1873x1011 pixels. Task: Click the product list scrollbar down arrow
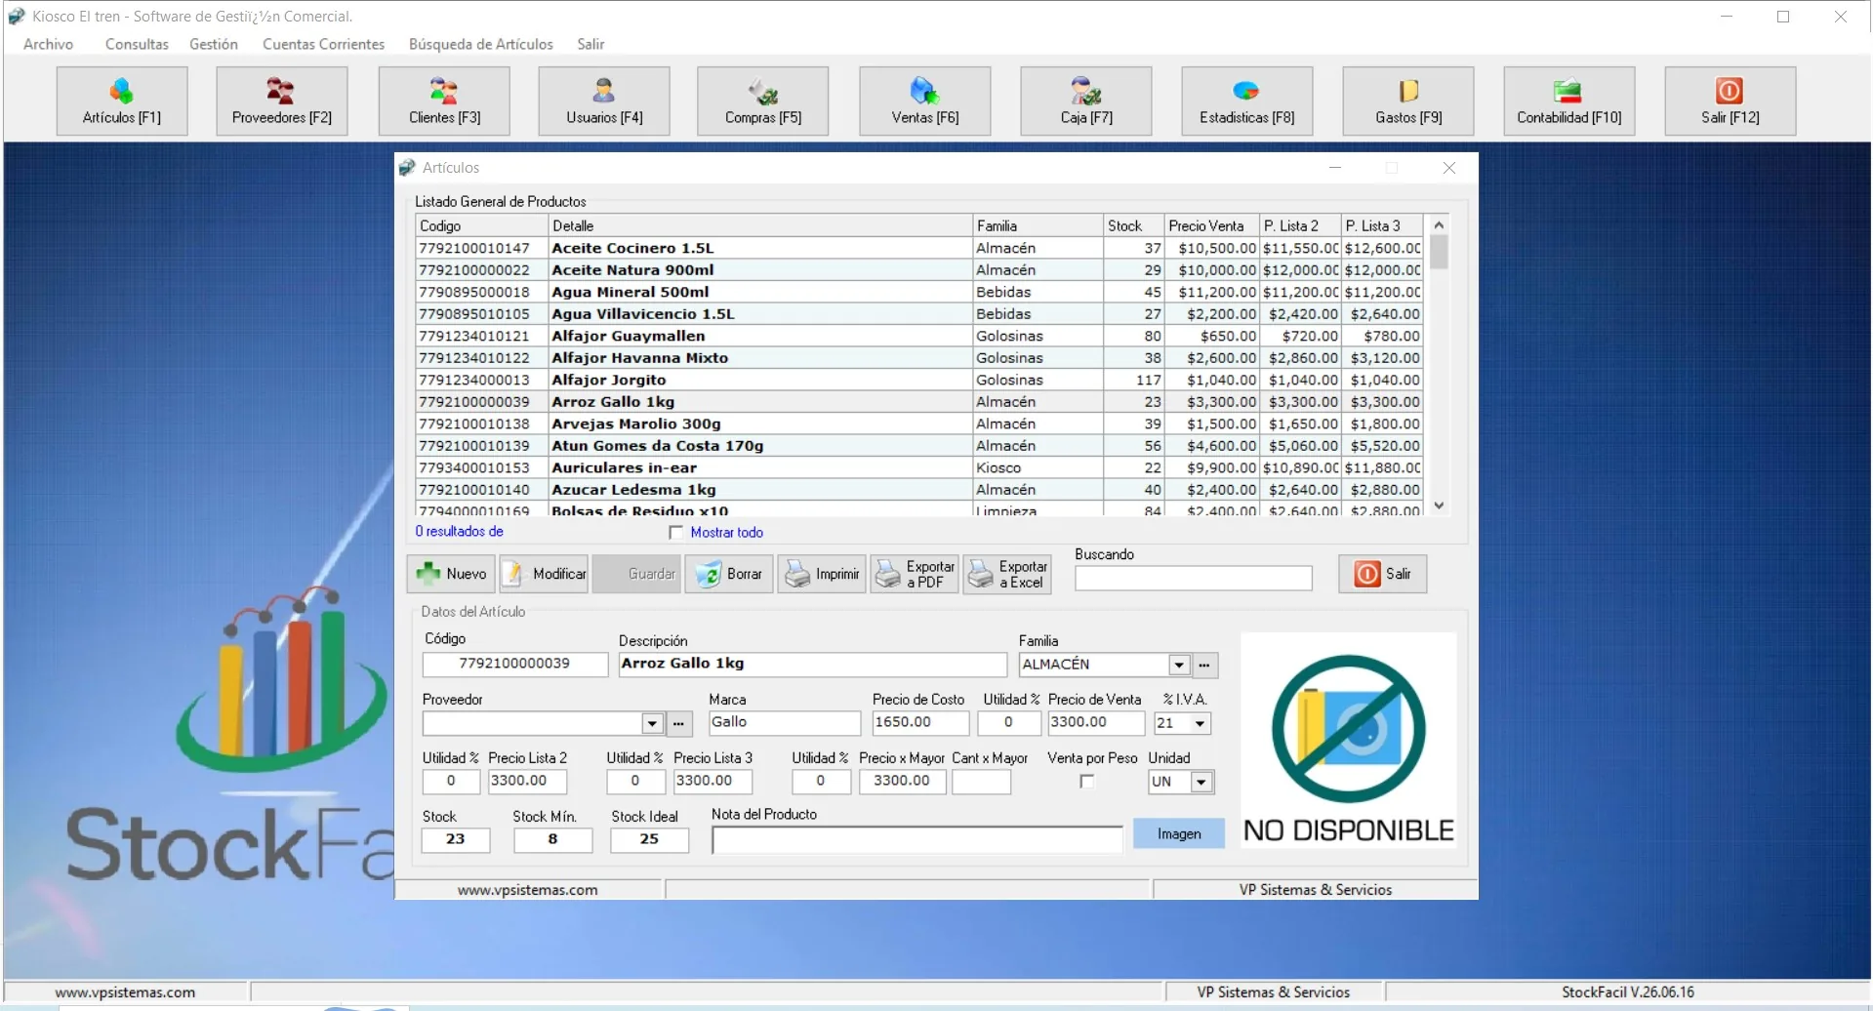tap(1439, 505)
